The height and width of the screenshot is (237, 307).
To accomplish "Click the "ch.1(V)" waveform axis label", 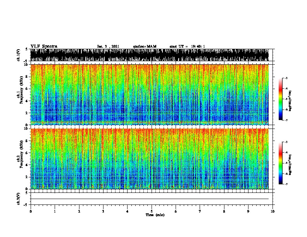I will pyautogui.click(x=19, y=55).
